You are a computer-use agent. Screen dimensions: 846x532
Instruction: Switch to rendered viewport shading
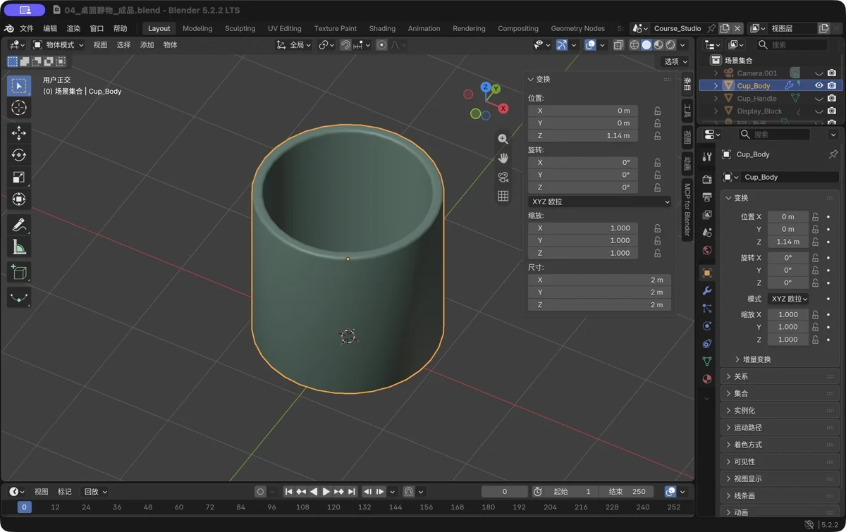click(670, 45)
